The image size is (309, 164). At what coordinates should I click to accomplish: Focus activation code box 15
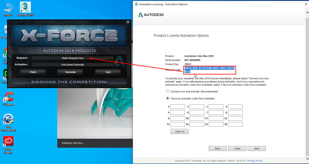[x=216, y=124]
